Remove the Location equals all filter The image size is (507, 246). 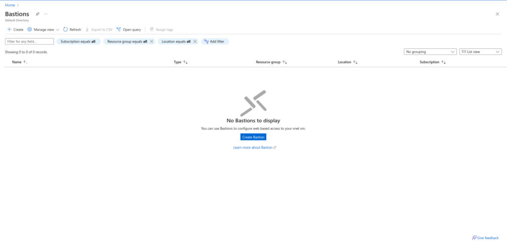195,41
